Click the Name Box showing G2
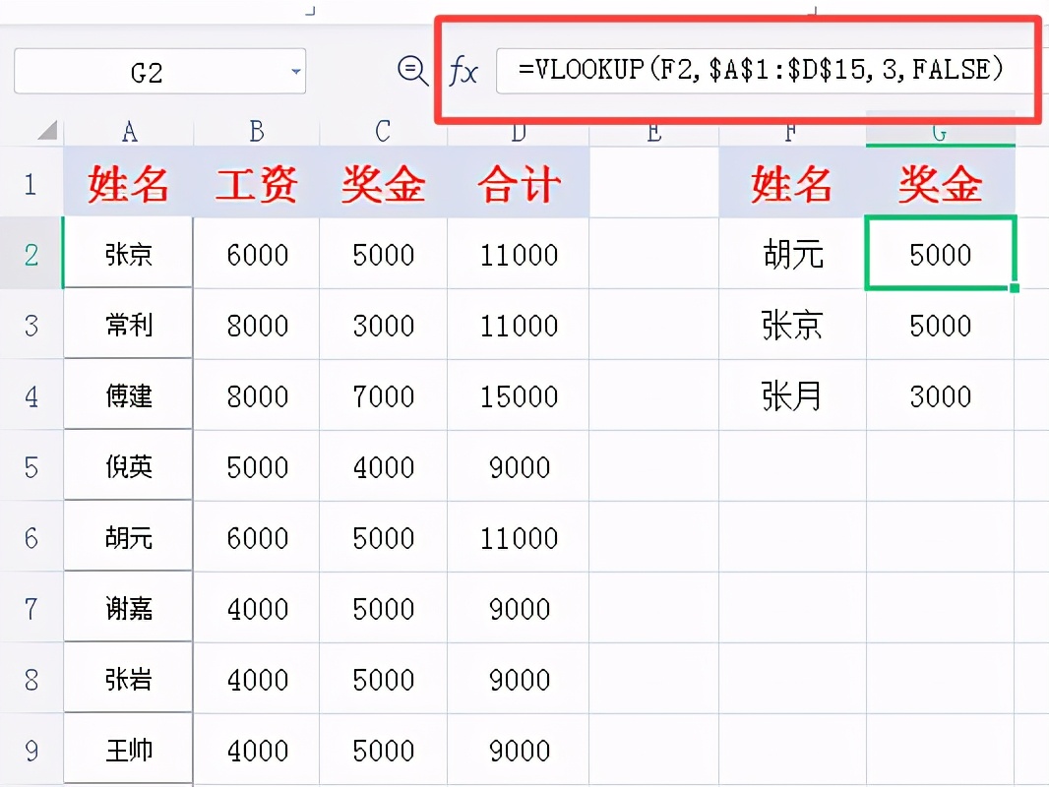 point(159,71)
